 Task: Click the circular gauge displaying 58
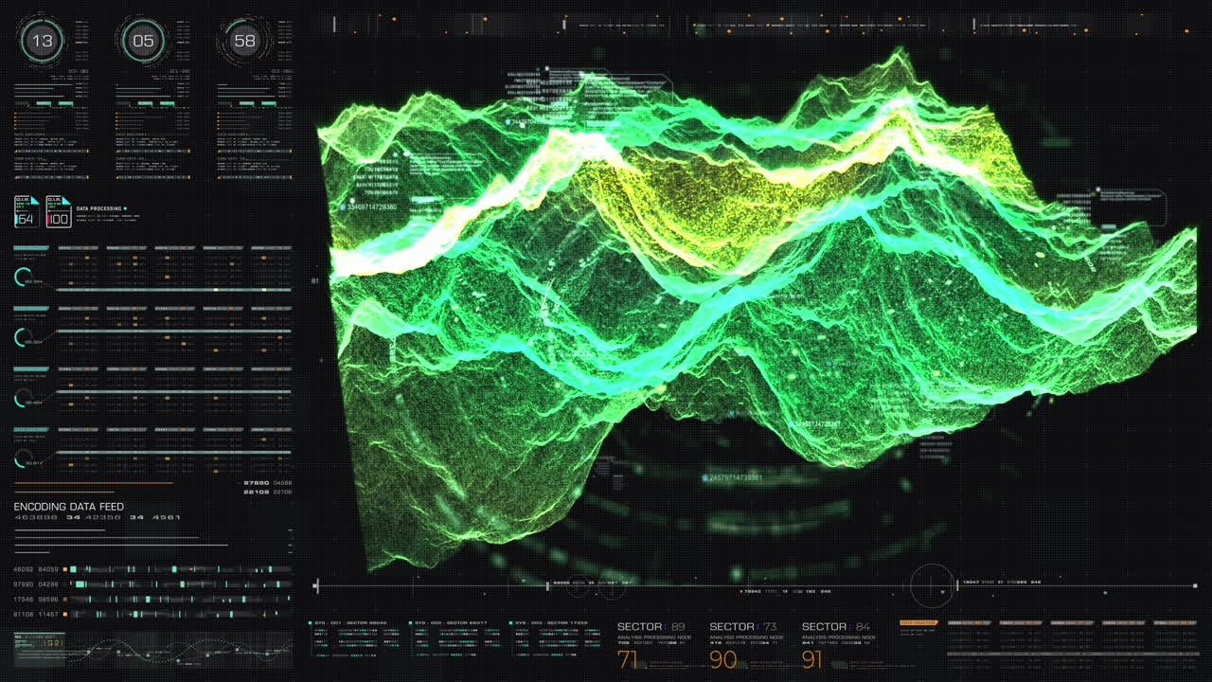coord(245,40)
